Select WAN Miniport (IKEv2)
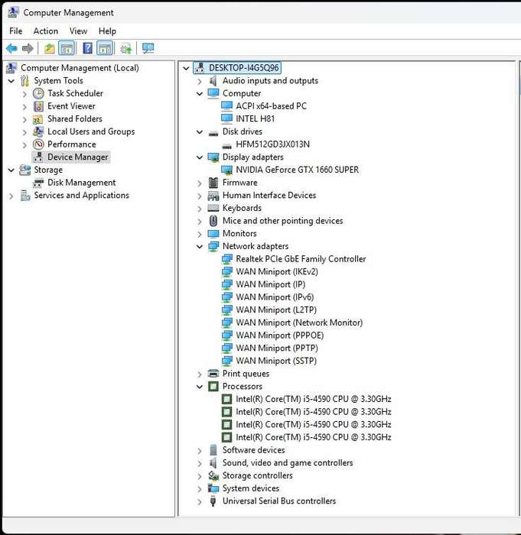This screenshot has width=521, height=535. (x=277, y=271)
